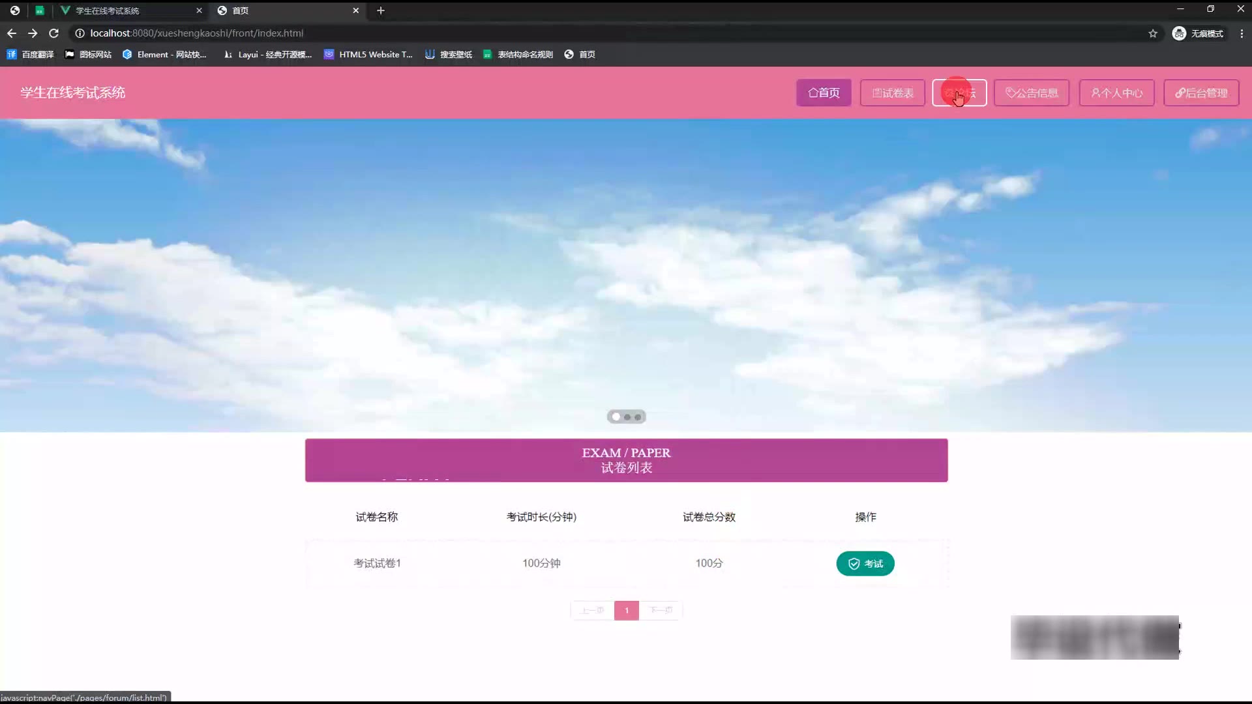Open new tab with plus icon
1252x704 pixels.
381,10
